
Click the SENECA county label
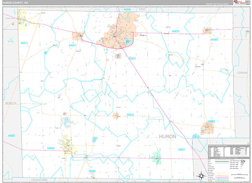click(x=11, y=103)
